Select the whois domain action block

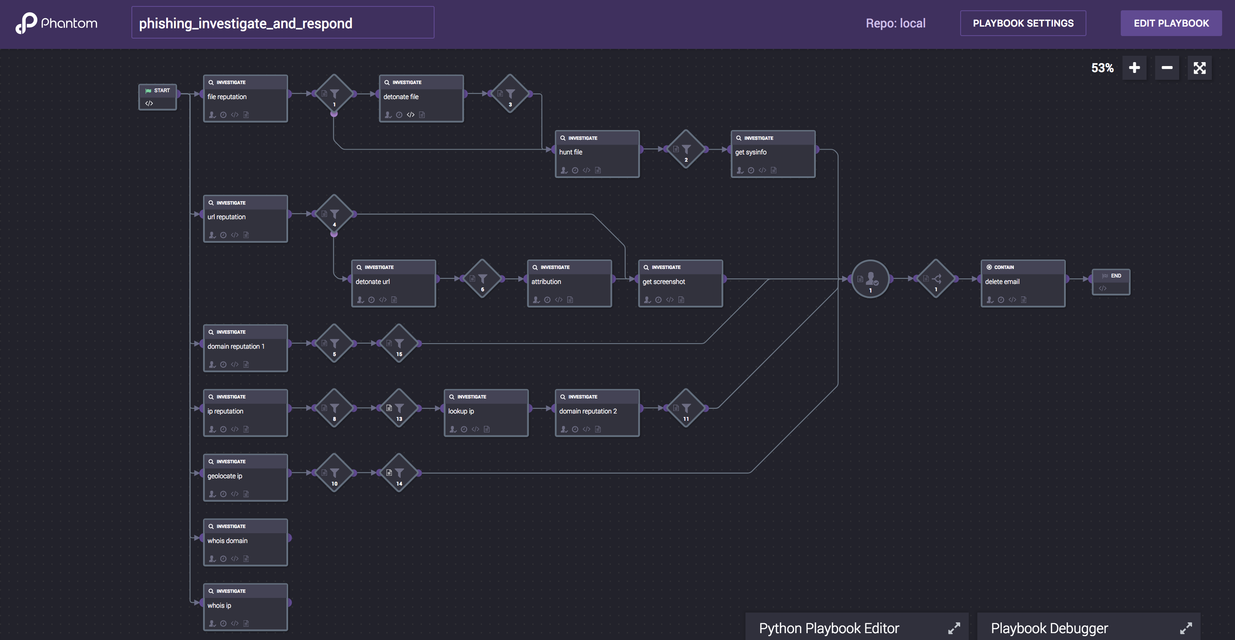246,542
